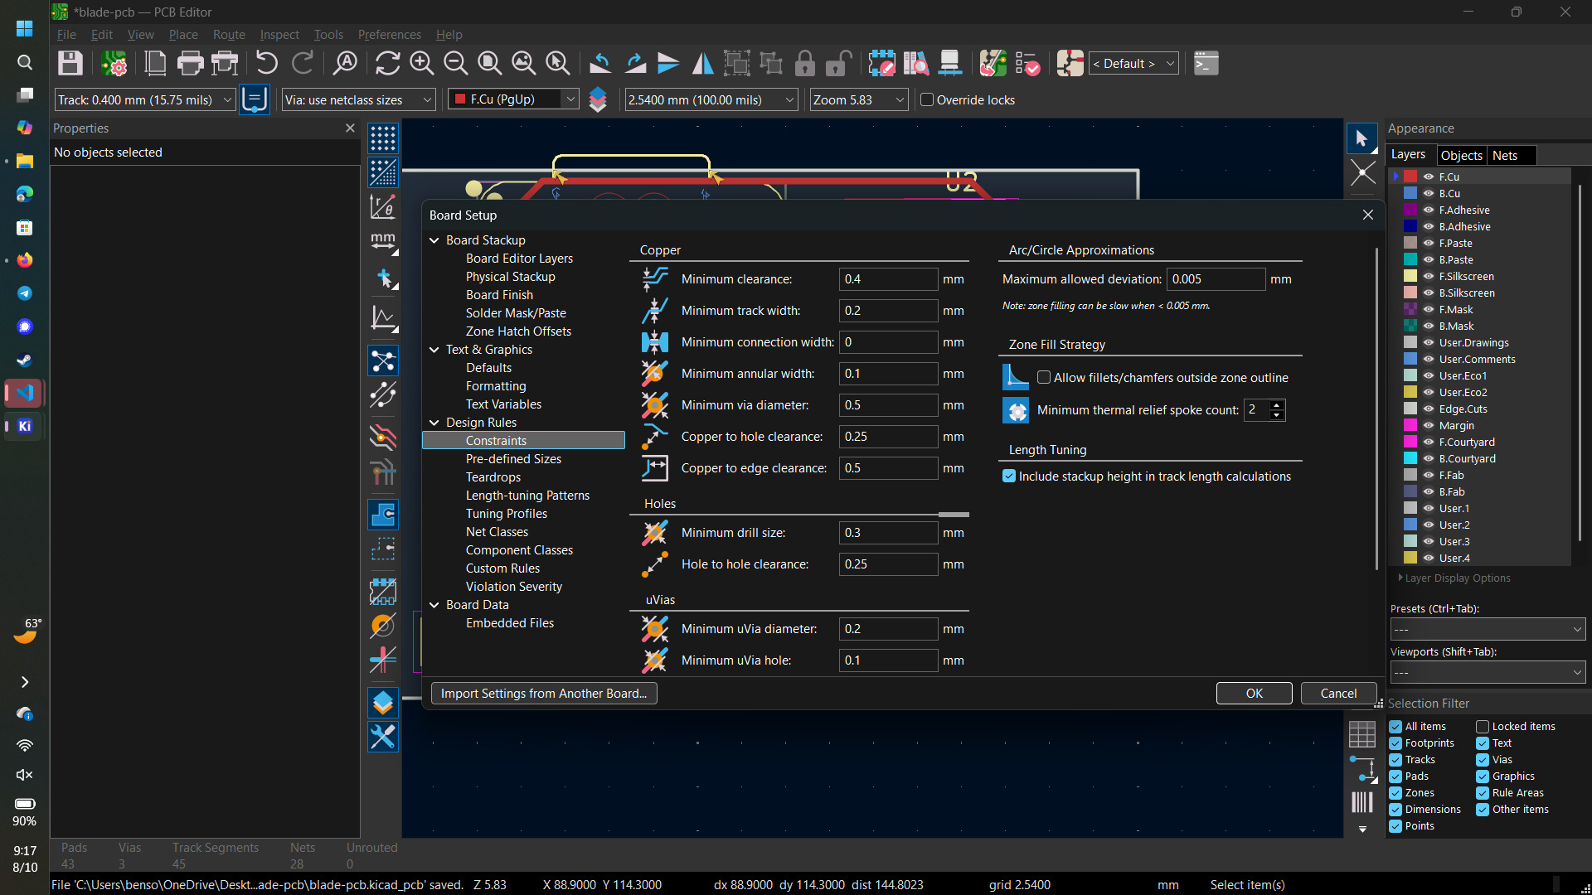Image resolution: width=1592 pixels, height=895 pixels.
Task: Open the Inspect menu
Action: pyautogui.click(x=279, y=35)
